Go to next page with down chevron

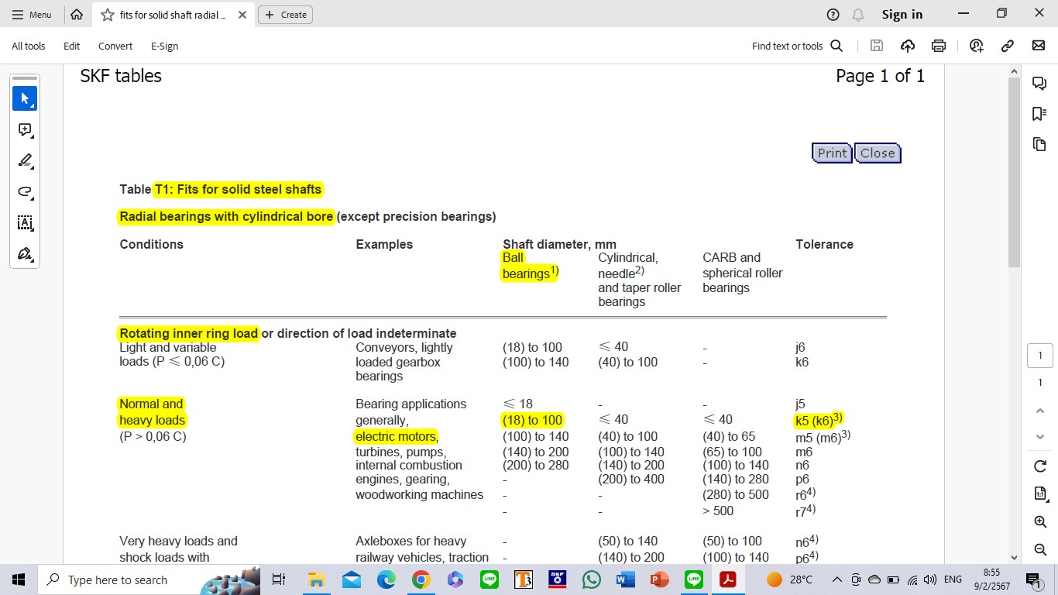[1040, 437]
